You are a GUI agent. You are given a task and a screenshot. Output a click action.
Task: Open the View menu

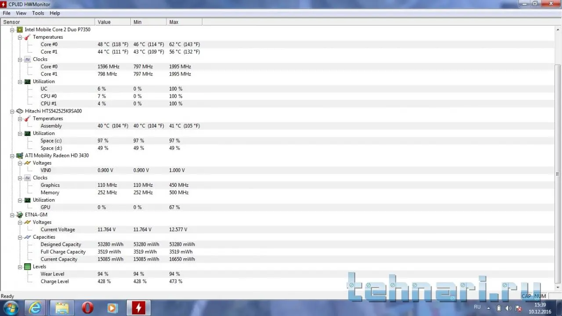21,13
